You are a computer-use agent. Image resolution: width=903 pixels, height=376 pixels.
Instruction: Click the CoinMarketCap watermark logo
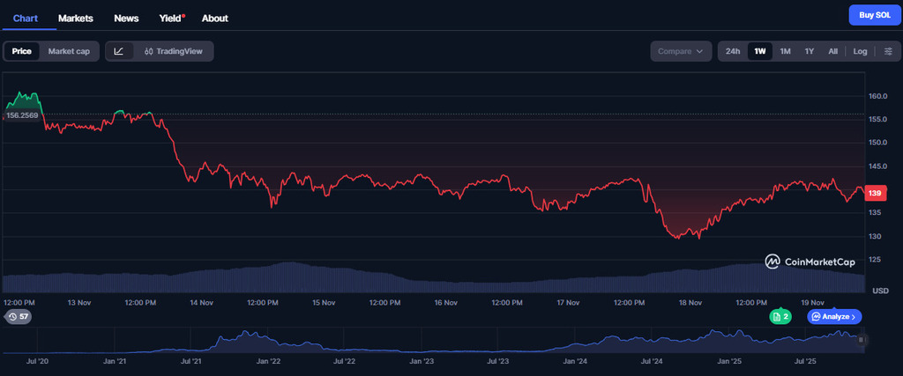(810, 262)
